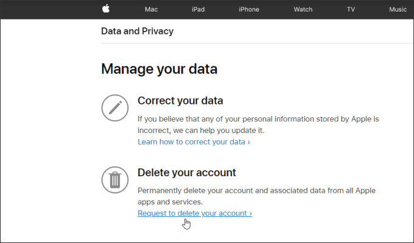Click chevron after Learn how to correct link
Screen dimensions: 414x243
click(249, 142)
